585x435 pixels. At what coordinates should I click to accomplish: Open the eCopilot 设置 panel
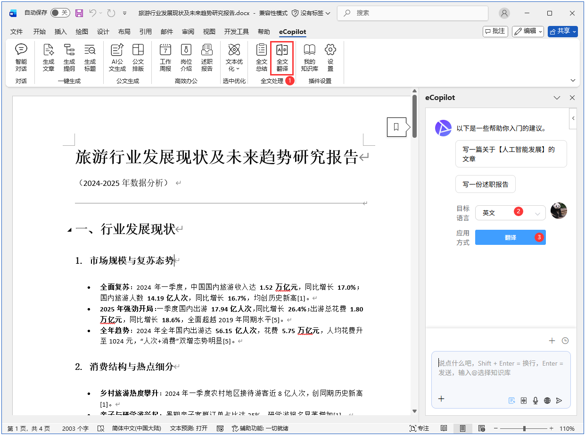click(x=330, y=57)
